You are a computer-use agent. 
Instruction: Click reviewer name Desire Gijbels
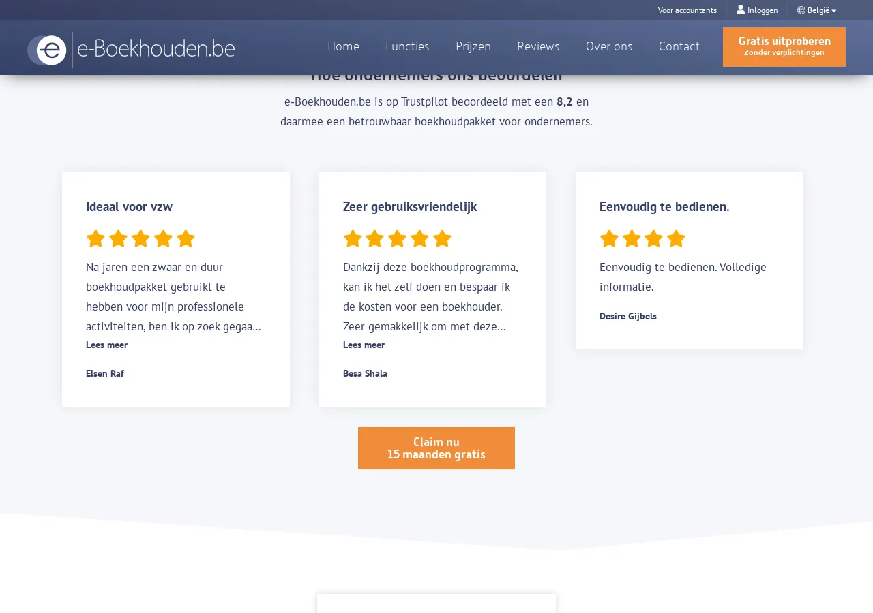click(x=628, y=316)
